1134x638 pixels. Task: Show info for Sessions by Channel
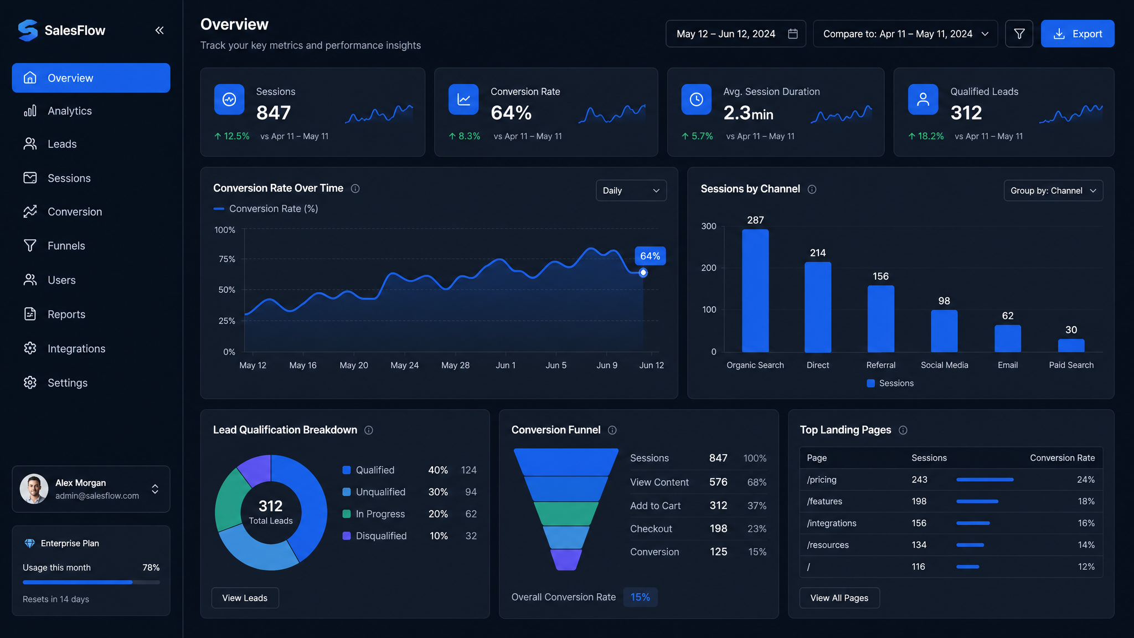tap(812, 189)
